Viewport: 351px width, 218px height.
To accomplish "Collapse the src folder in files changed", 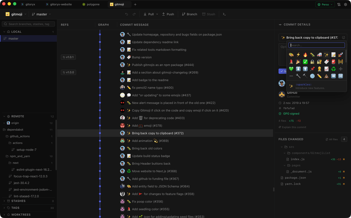I will click(x=282, y=147).
